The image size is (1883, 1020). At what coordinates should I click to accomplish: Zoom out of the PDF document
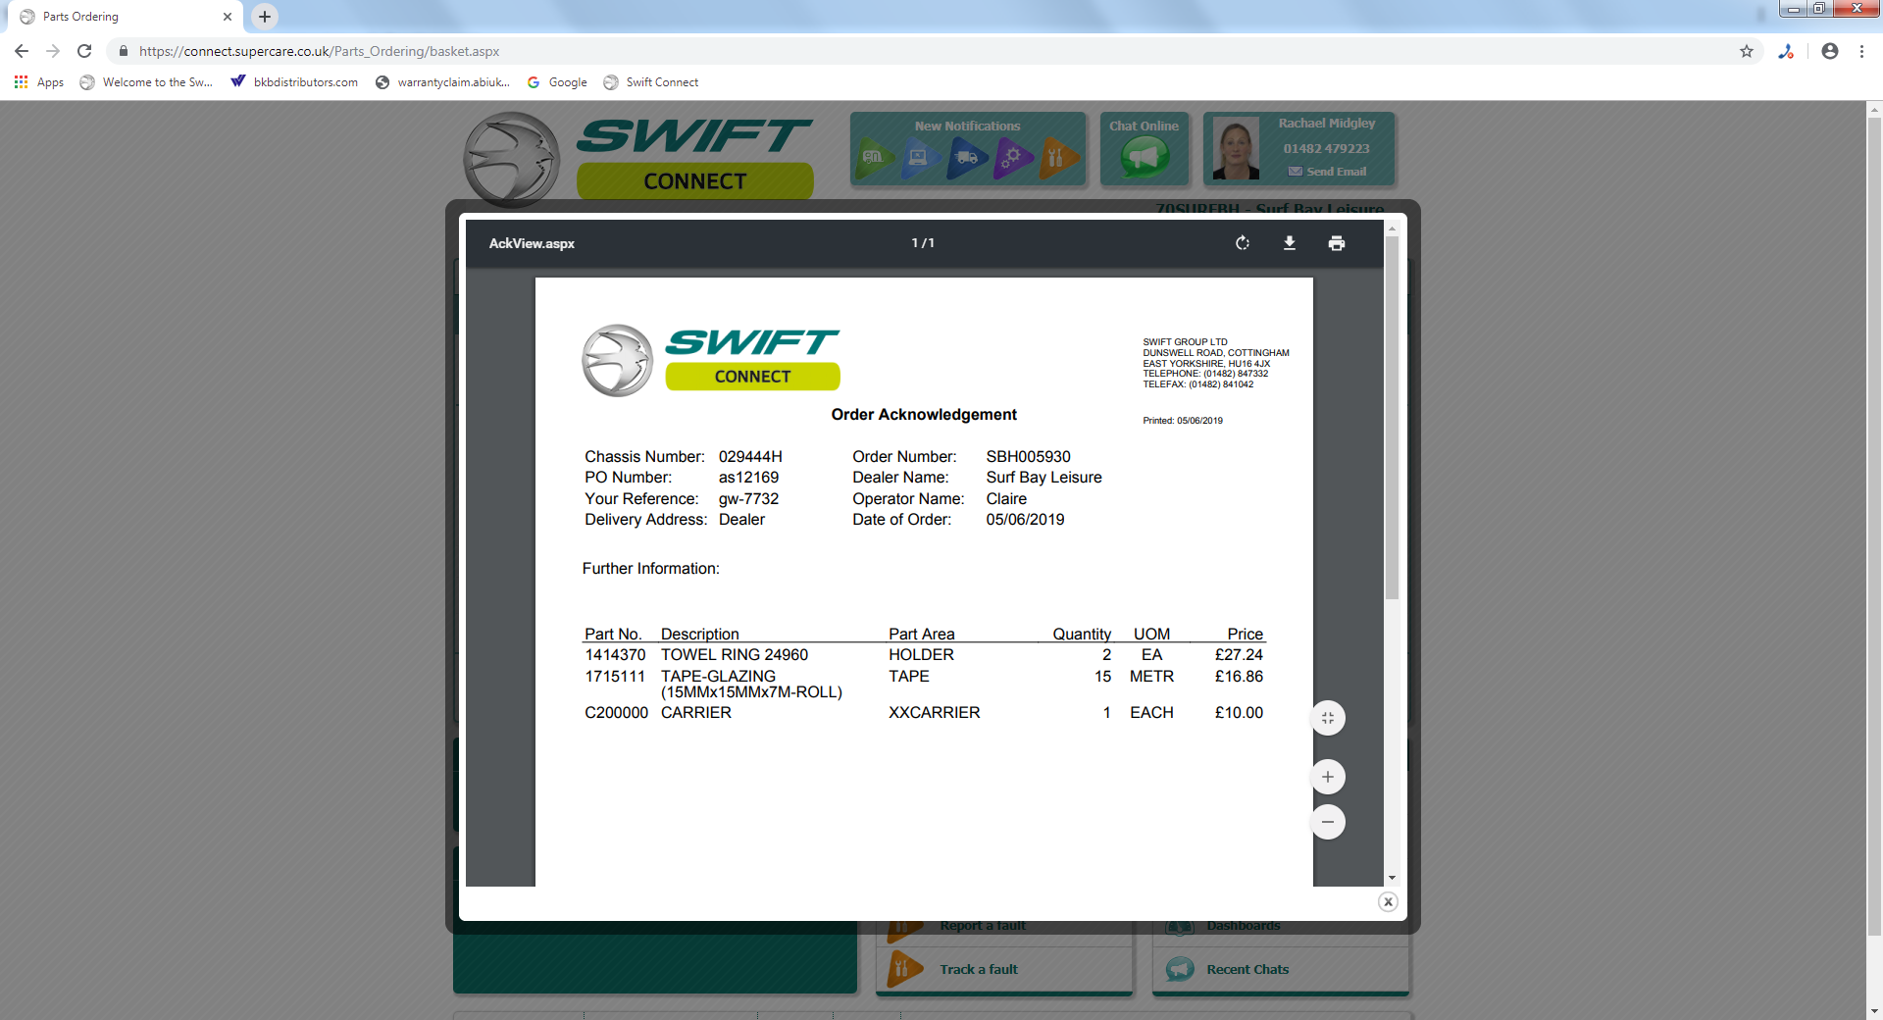tap(1327, 822)
